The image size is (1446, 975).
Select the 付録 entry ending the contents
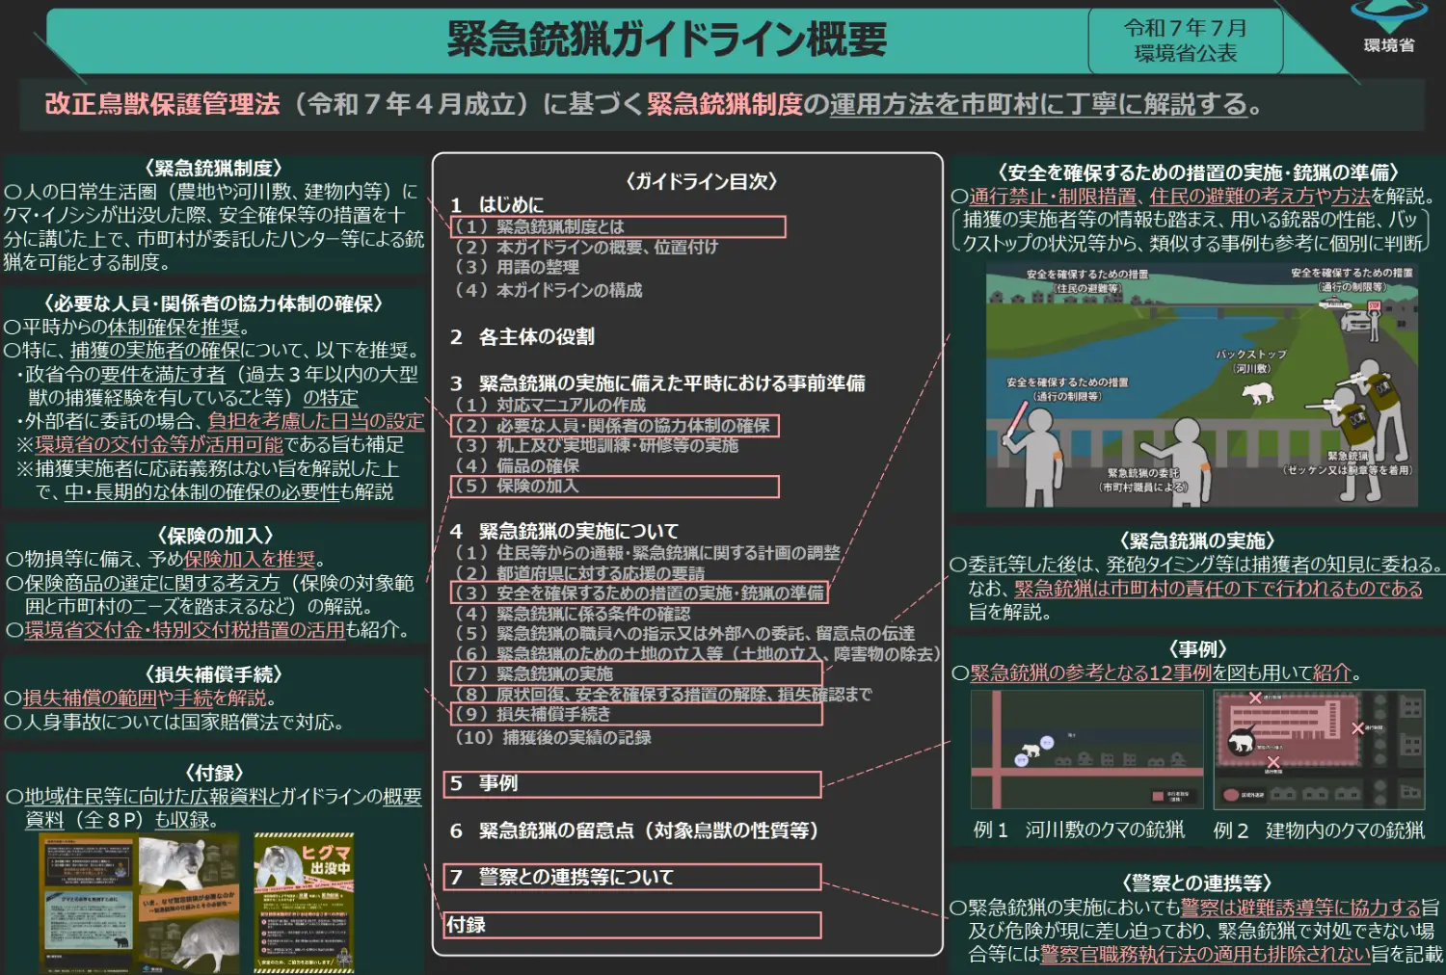pos(631,925)
